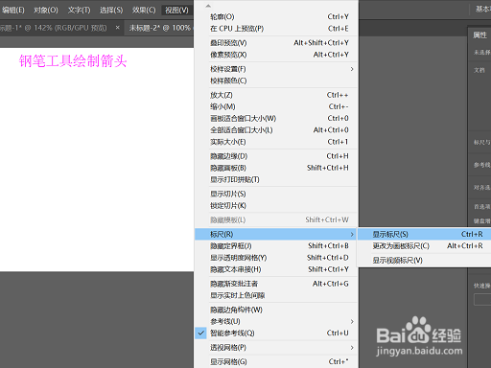491x368 pixels.
Task: Select 隐藏边缘(D)
Action: point(276,156)
